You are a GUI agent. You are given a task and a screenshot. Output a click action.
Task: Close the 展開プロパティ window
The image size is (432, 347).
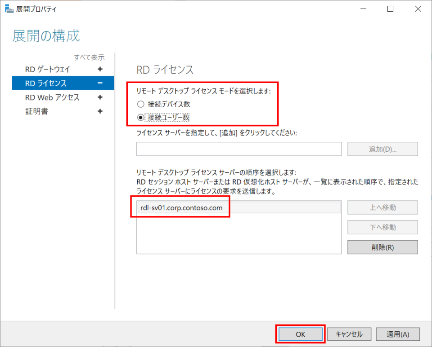[418, 9]
